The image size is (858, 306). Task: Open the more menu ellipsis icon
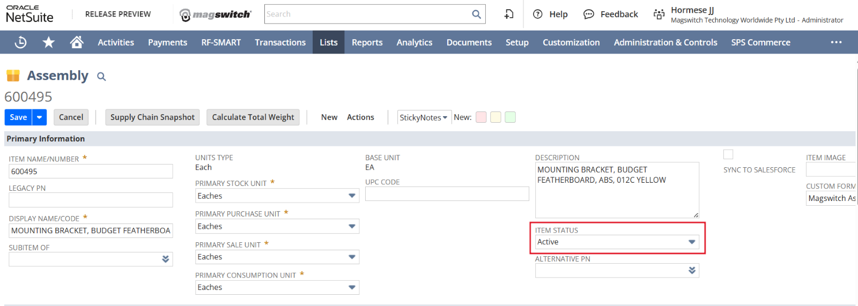click(x=836, y=42)
